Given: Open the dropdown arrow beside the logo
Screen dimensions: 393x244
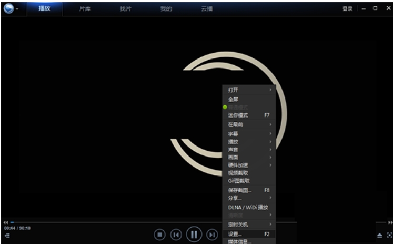Looking at the screenshot, I should click(x=18, y=9).
